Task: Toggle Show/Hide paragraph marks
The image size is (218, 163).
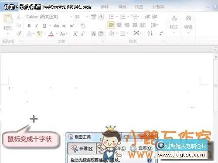Action: pyautogui.click(x=161, y=33)
